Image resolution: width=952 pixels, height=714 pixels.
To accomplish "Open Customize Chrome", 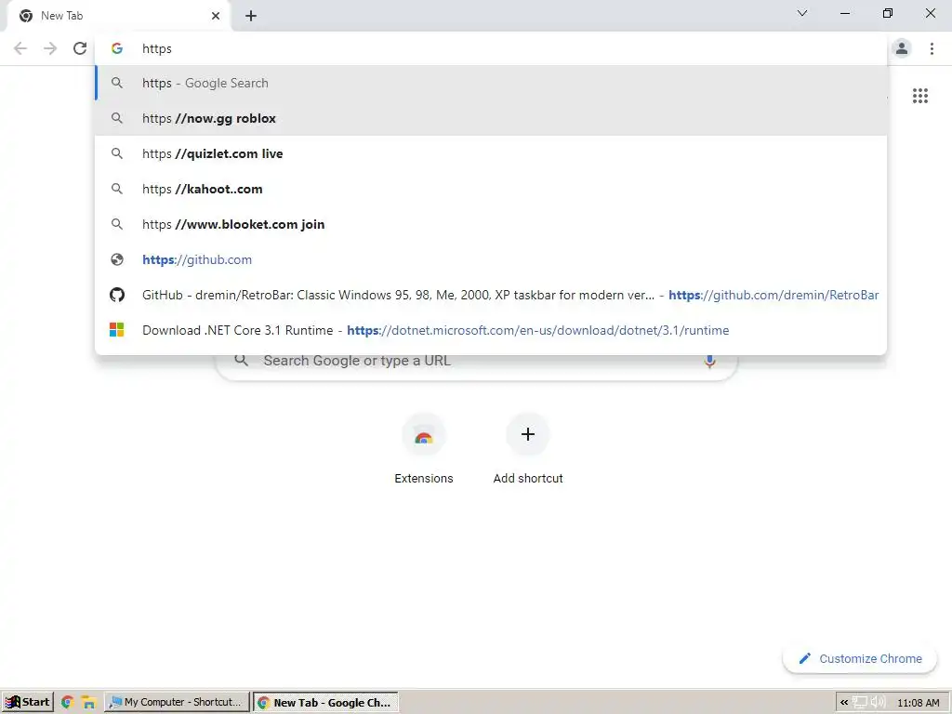I will 860,658.
